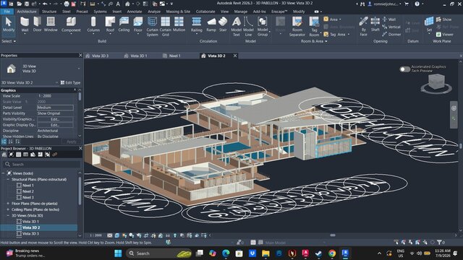Choose the Floor tool
The image size is (463, 260).
pyautogui.click(x=138, y=25)
